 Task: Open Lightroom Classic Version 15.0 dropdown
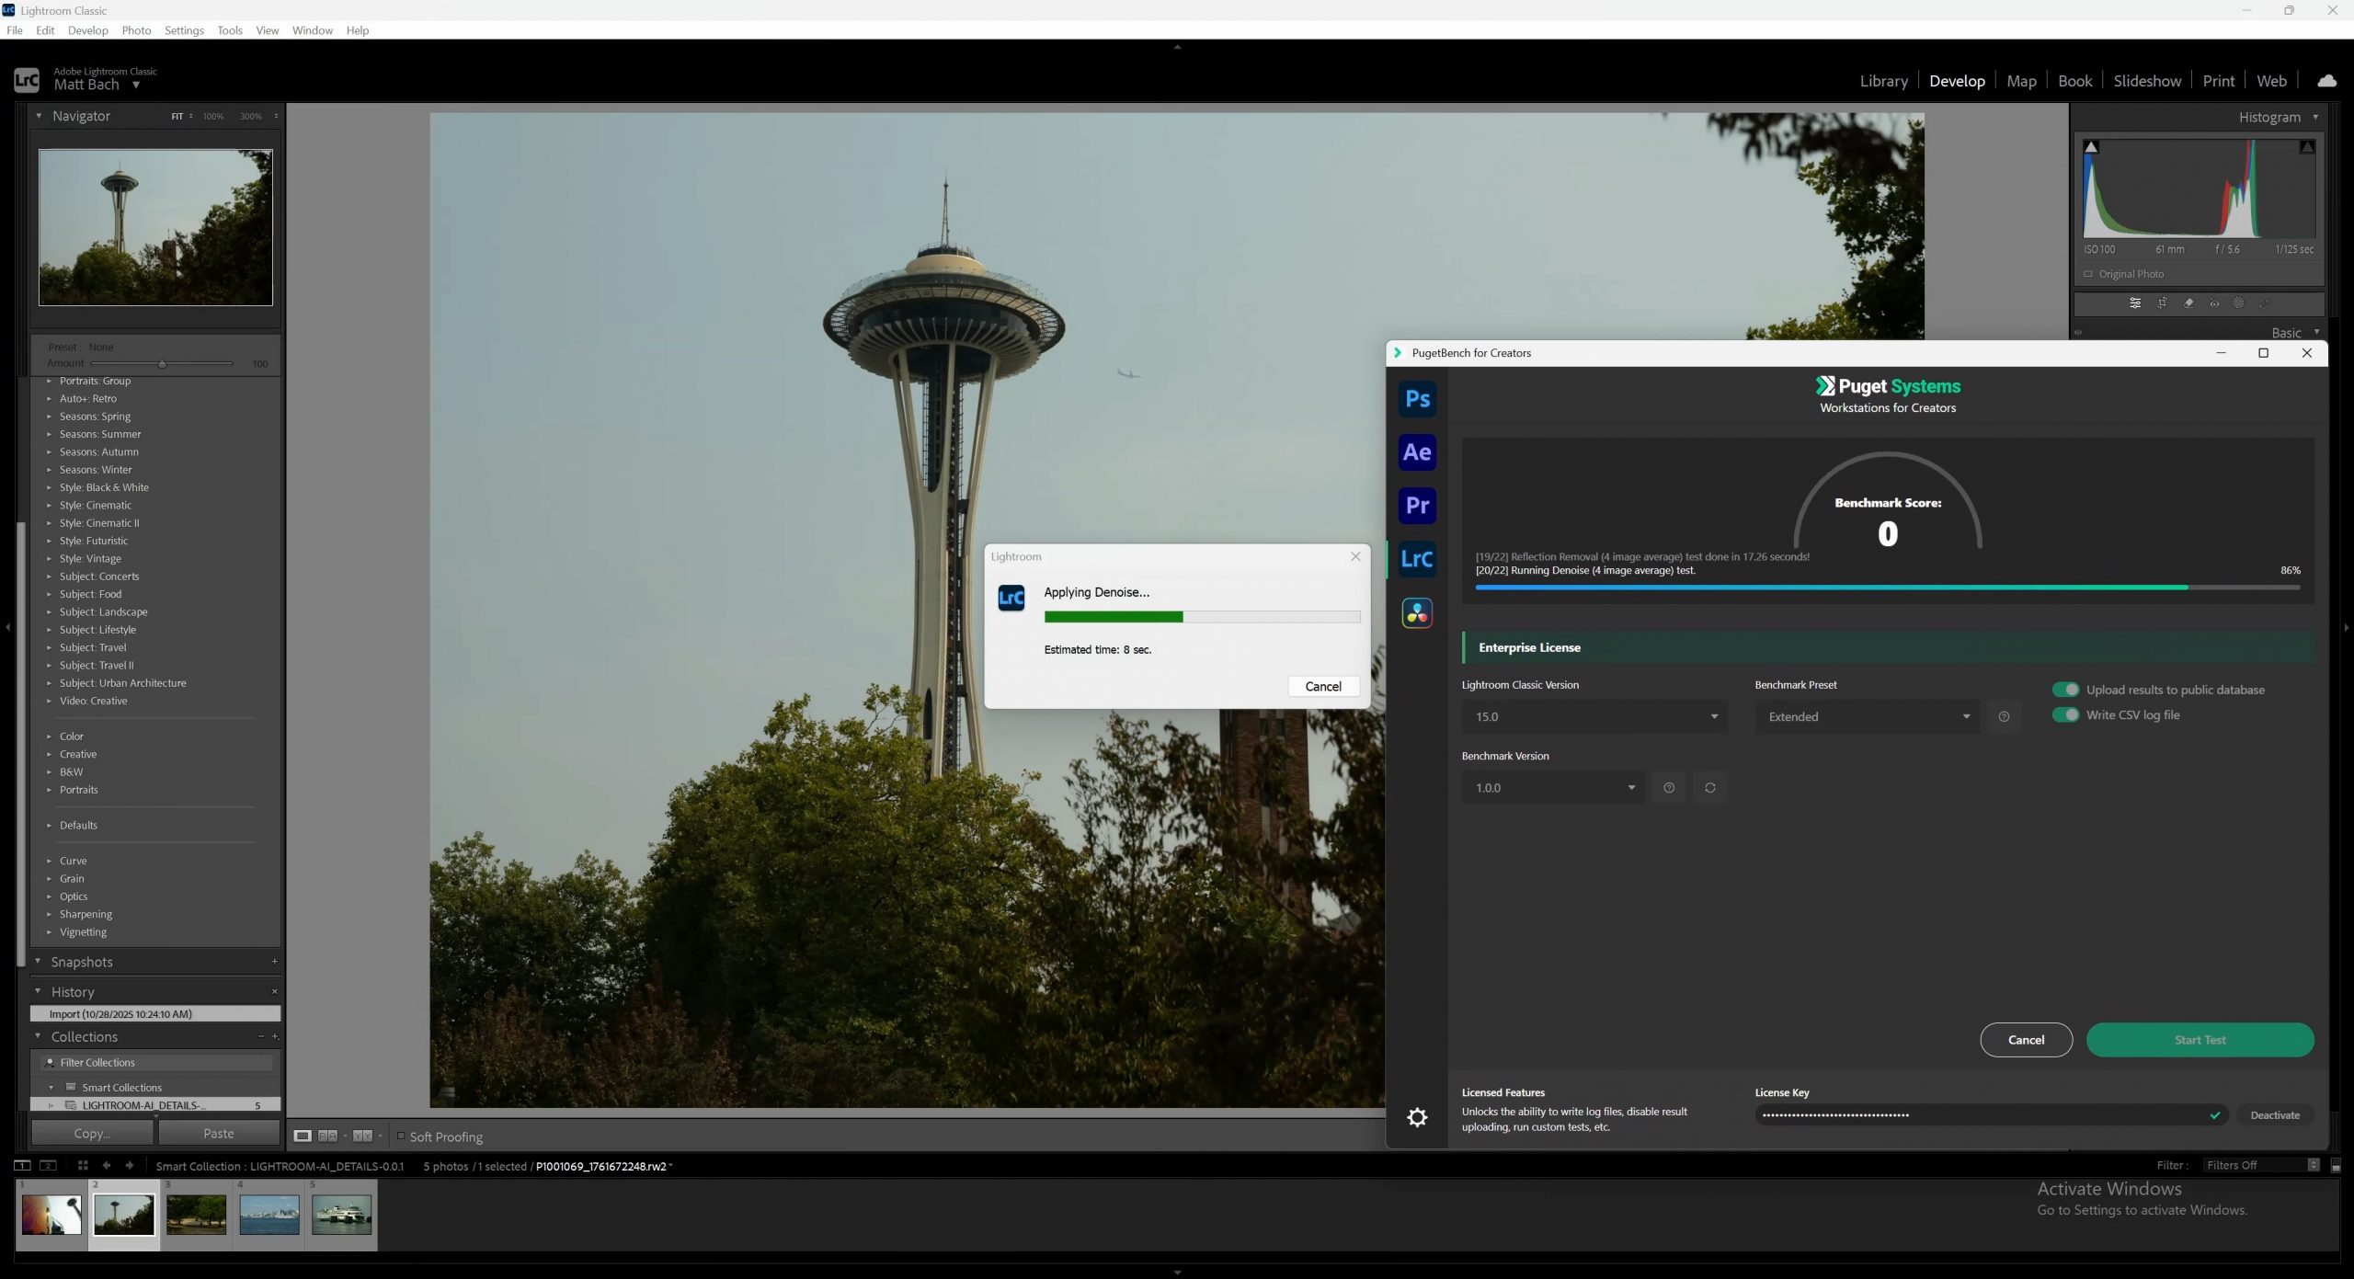click(1594, 717)
